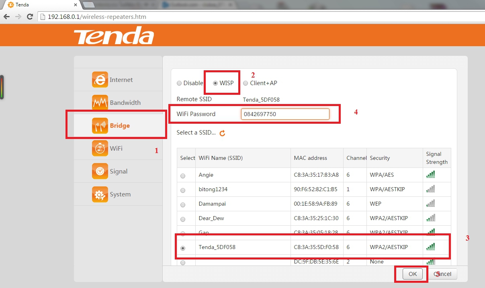Open the Signal menu item
485x288 pixels.
point(118,171)
